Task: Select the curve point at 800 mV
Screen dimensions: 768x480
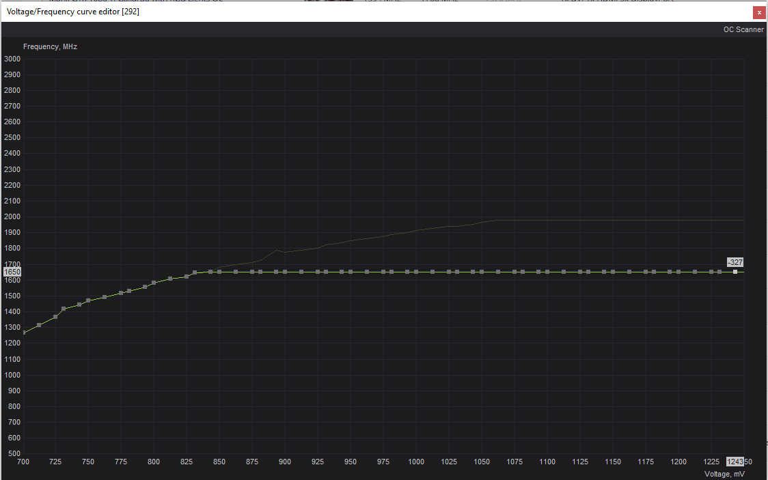Action: (154, 281)
